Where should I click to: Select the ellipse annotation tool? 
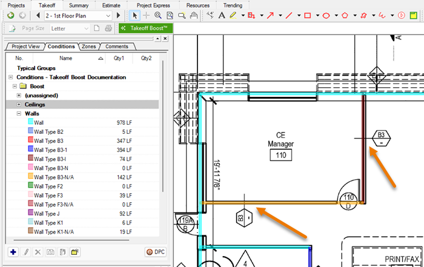[x=326, y=15]
